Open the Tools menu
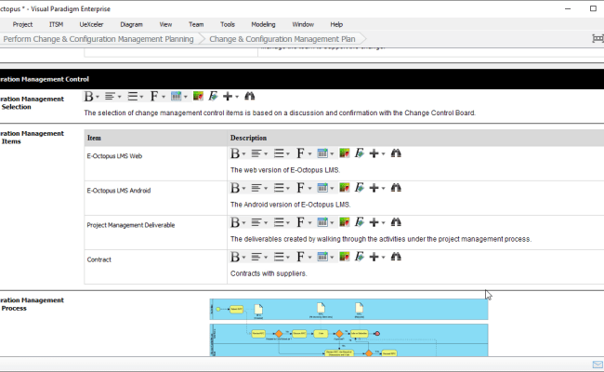The image size is (604, 372). click(x=228, y=25)
